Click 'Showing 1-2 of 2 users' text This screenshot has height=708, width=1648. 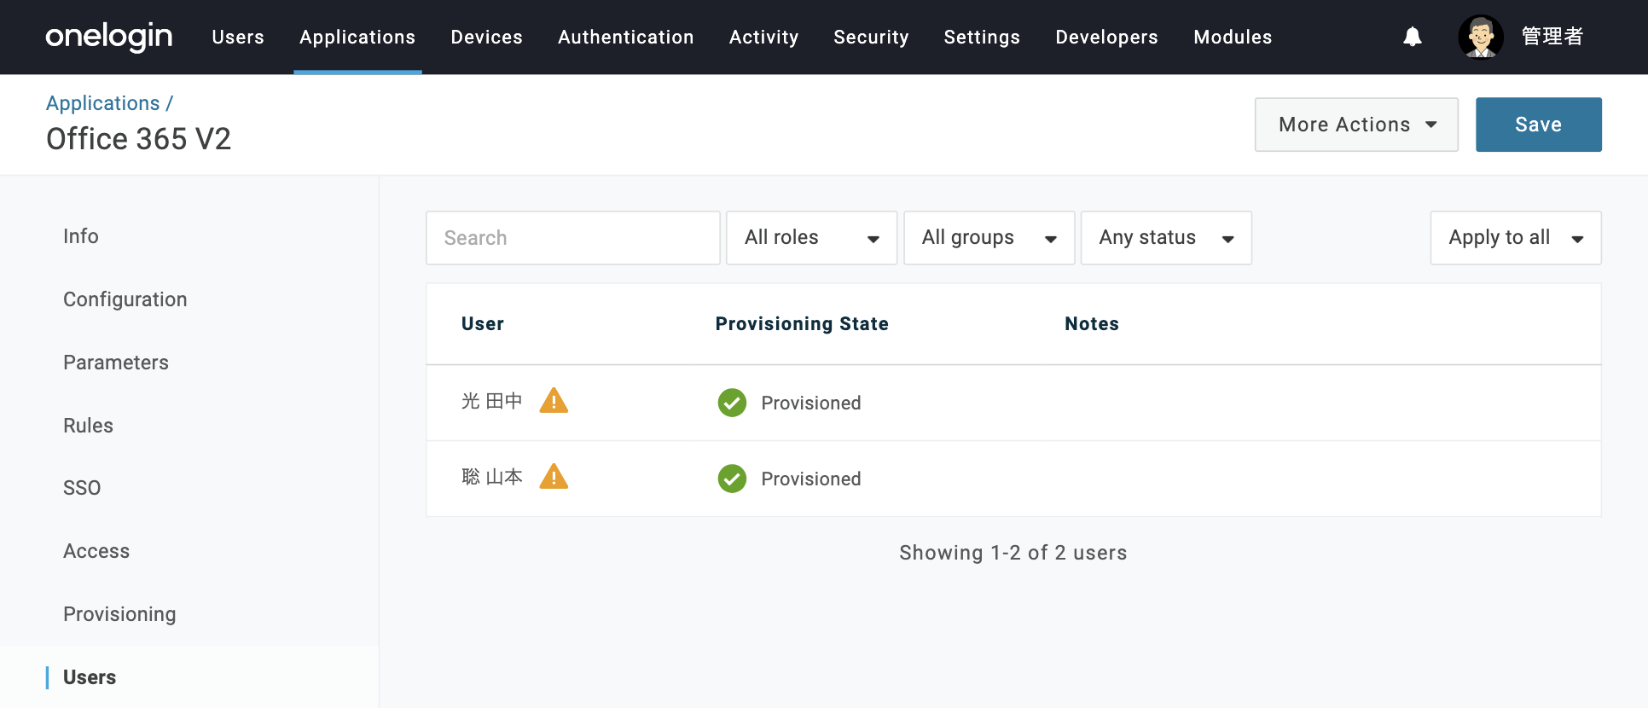pyautogui.click(x=1013, y=553)
